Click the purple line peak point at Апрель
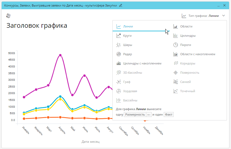Screen dimensions: 231x149 60,55
